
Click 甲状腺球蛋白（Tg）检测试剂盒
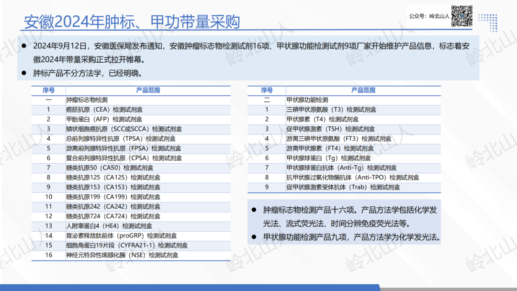pyautogui.click(x=328, y=158)
